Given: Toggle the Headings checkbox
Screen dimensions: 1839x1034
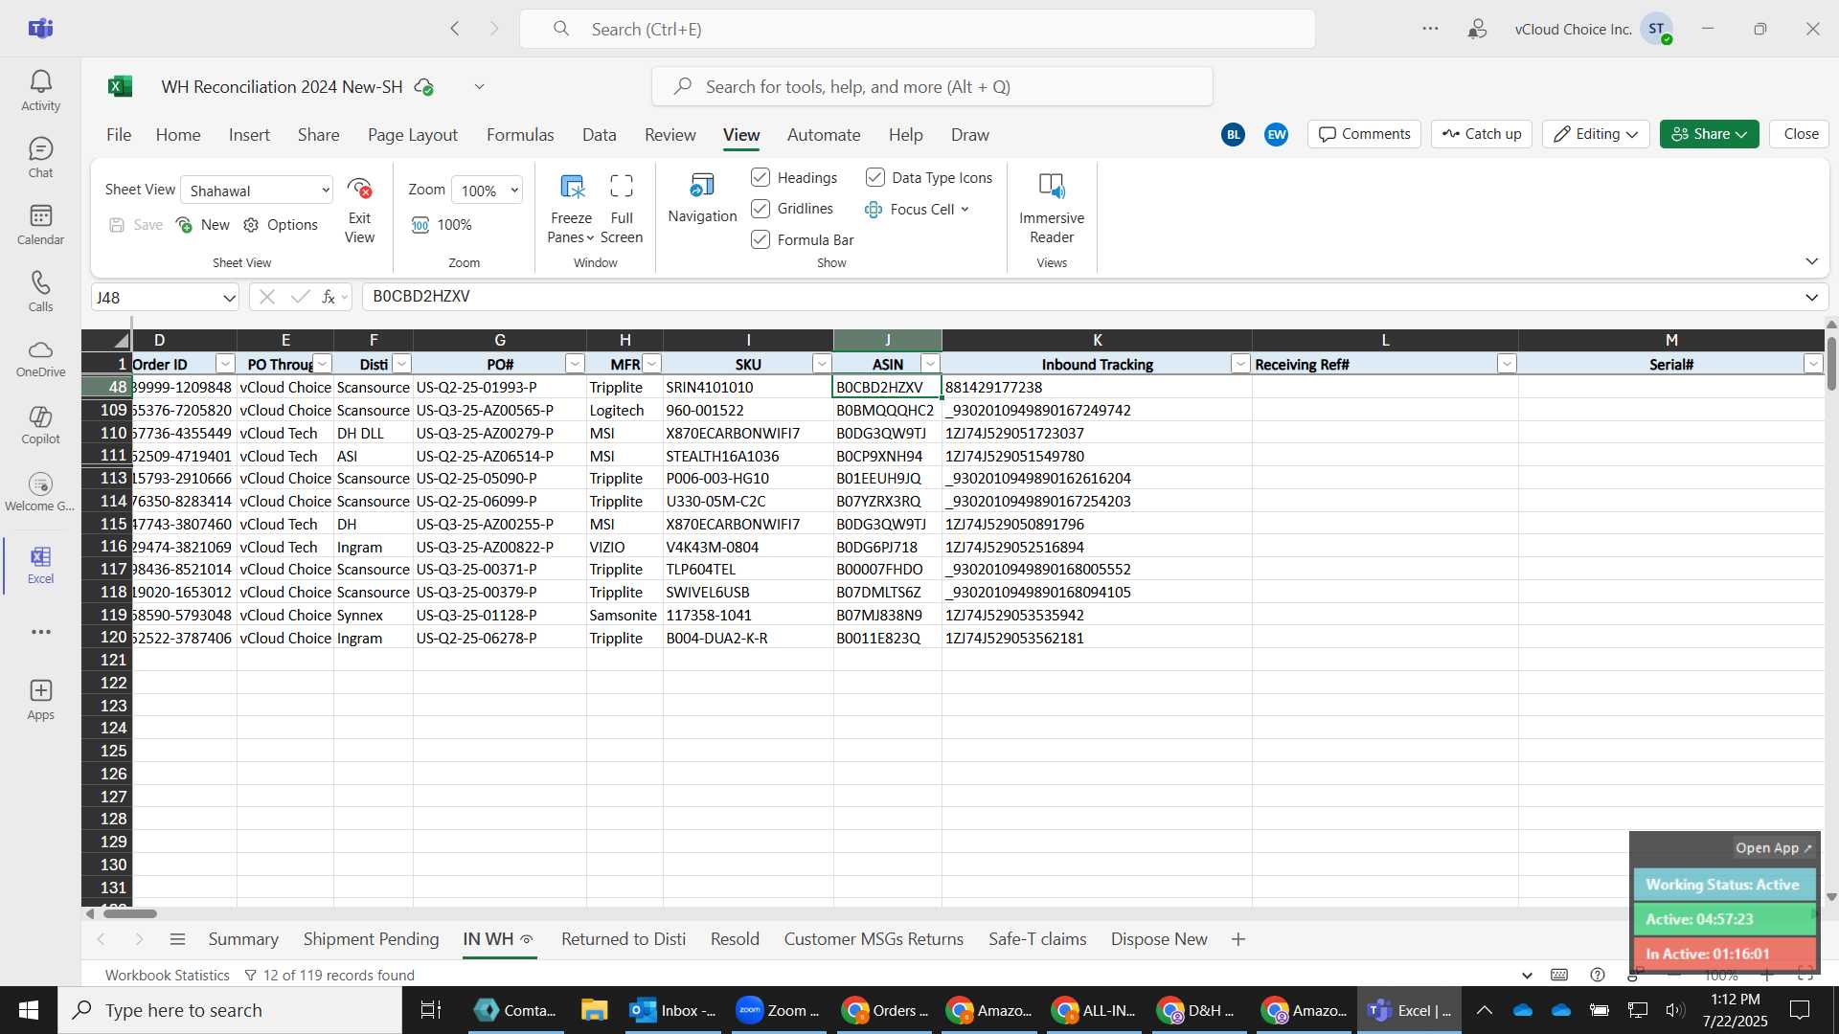Looking at the screenshot, I should 761,178.
